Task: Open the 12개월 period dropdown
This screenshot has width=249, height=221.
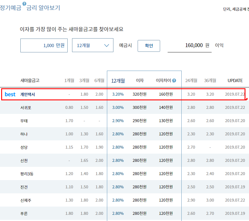Action: pos(93,45)
